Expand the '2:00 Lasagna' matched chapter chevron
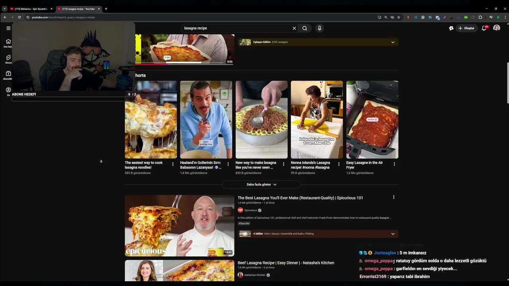The height and width of the screenshot is (286, 509). (x=393, y=42)
